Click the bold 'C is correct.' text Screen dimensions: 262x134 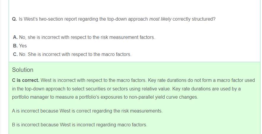pos(25,80)
